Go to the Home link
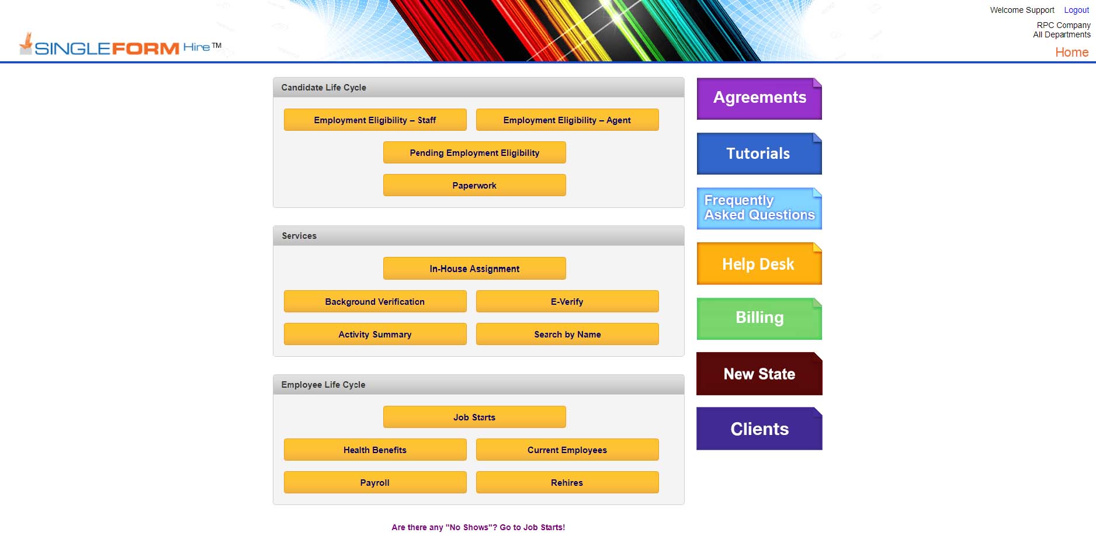This screenshot has height=536, width=1096. tap(1071, 52)
